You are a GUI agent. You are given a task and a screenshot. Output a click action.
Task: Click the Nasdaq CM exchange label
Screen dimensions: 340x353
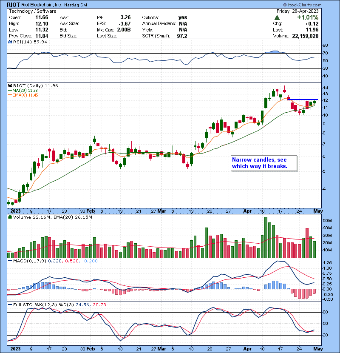(76, 5)
